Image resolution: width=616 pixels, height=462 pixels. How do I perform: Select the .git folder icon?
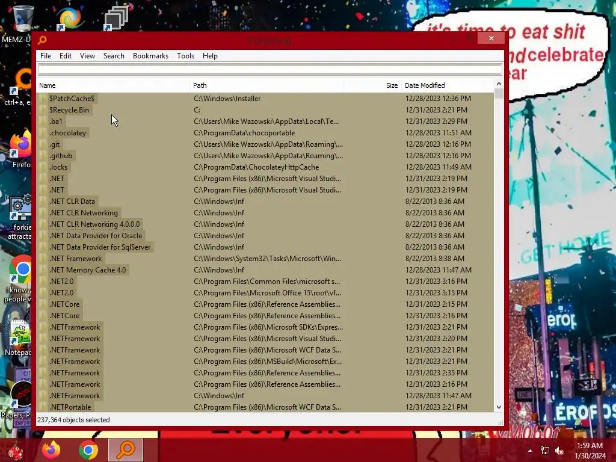(x=43, y=144)
